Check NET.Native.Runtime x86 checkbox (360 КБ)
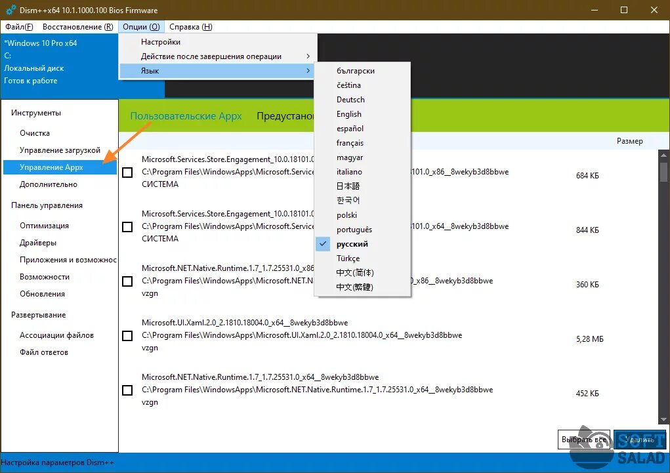Screen dimensions: 670x473 pos(127,281)
